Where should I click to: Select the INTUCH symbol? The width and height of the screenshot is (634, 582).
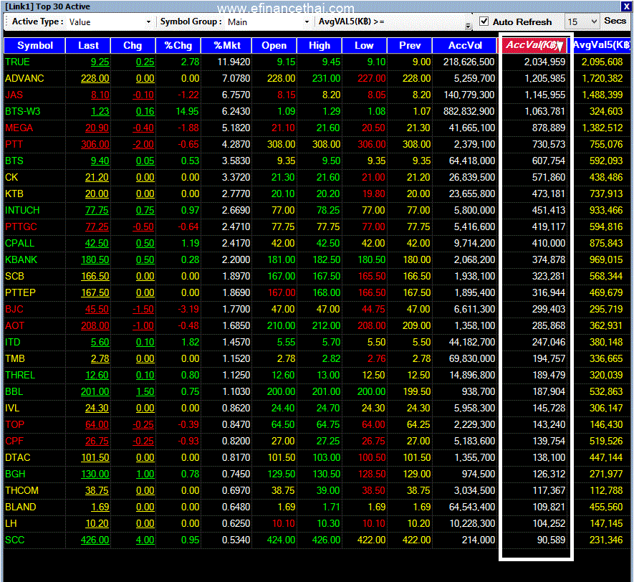tap(22, 210)
